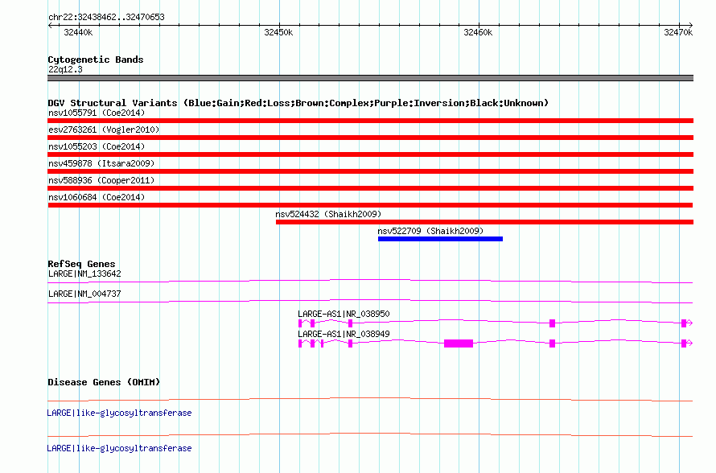Screen dimensions: 716x473
Task: Click the nsv588936 (Cooper2011) label
Action: (x=101, y=180)
